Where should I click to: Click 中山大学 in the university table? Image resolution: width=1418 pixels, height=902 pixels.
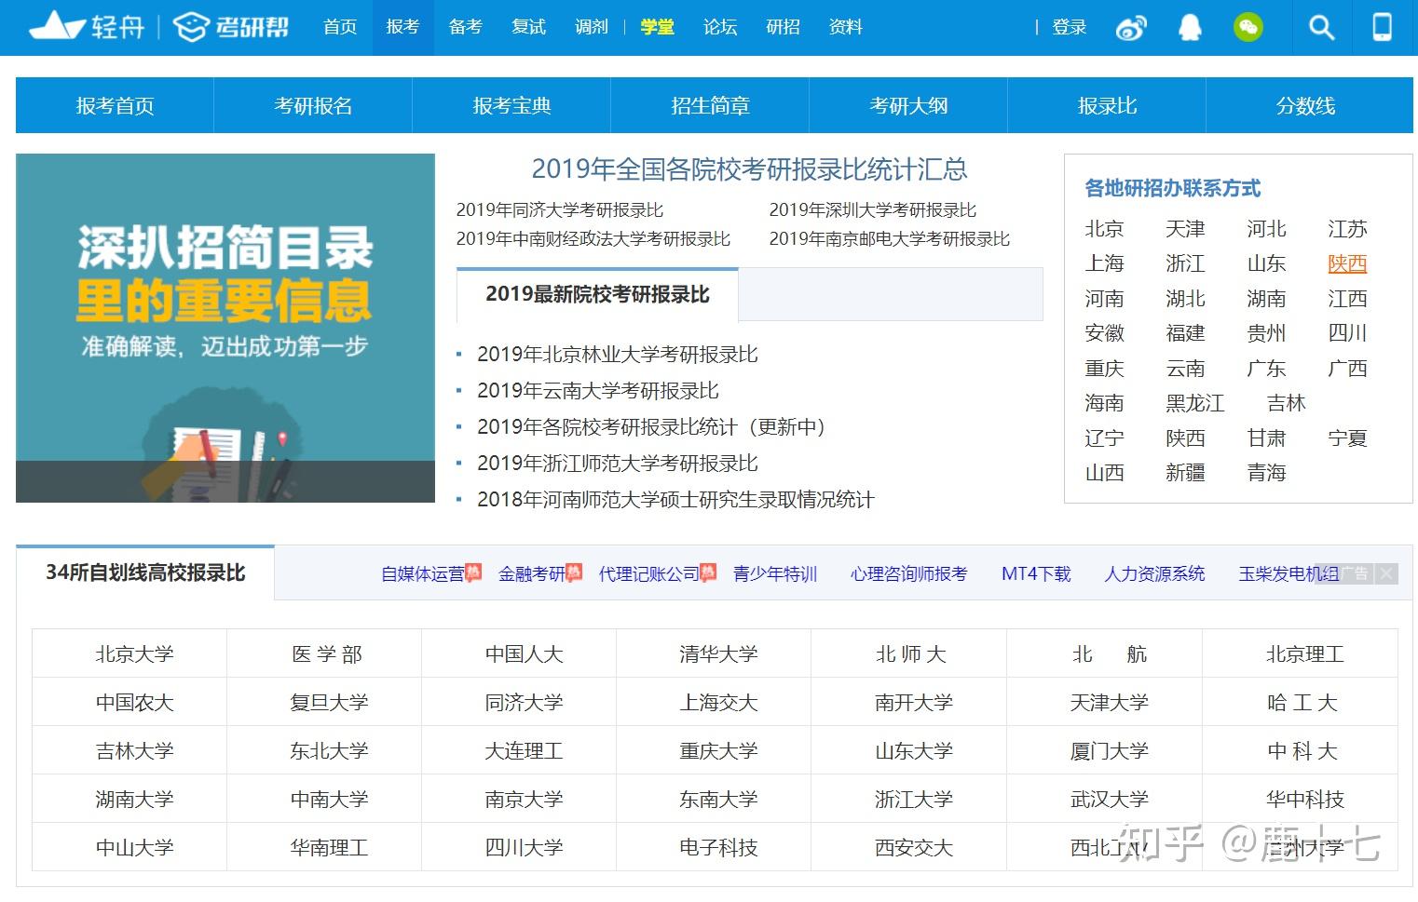click(x=134, y=848)
